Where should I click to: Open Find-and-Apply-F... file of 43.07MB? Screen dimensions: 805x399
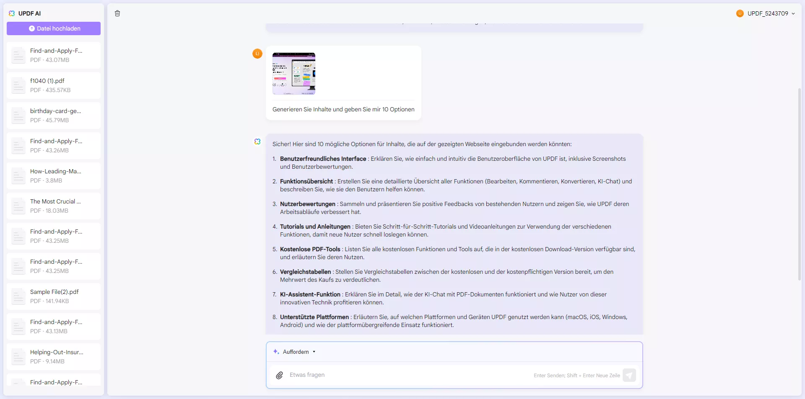(x=54, y=55)
